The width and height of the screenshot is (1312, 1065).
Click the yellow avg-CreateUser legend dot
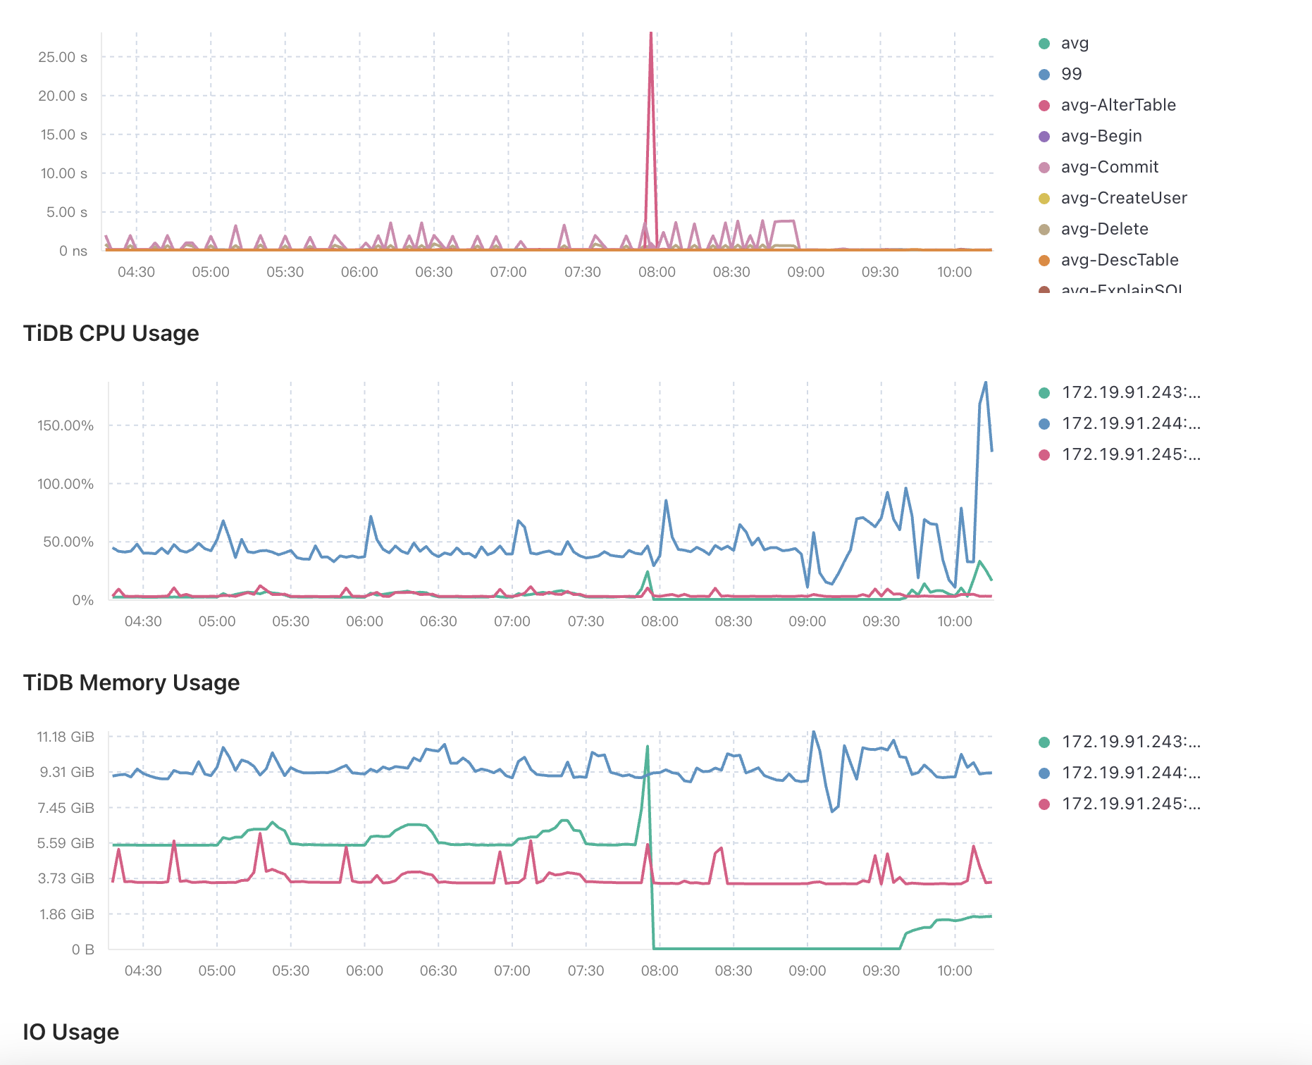coord(1044,199)
